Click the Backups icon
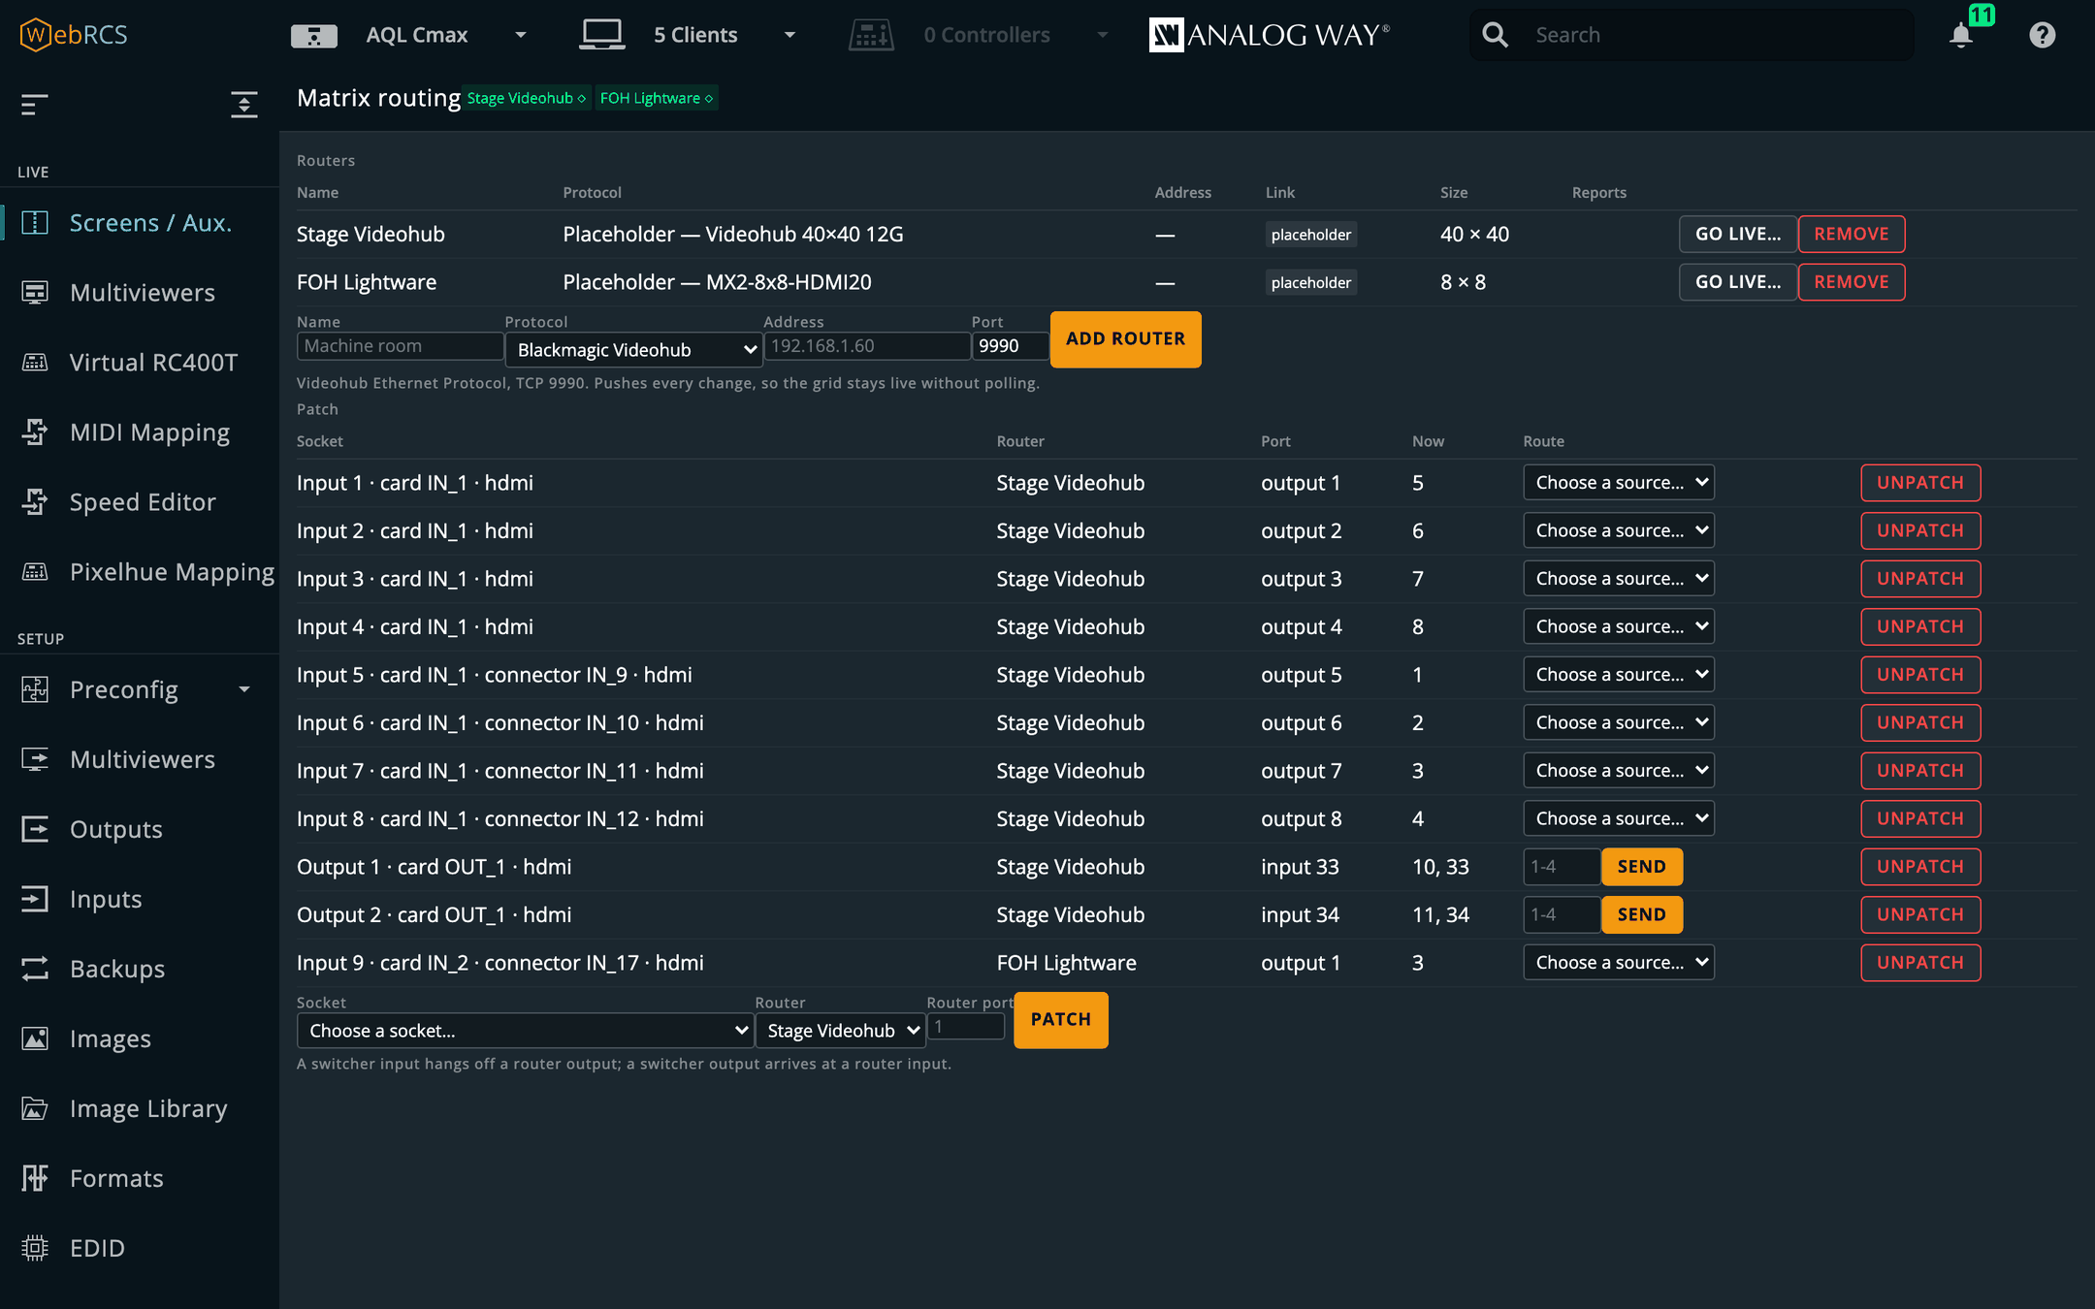The width and height of the screenshot is (2095, 1309). tap(35, 969)
